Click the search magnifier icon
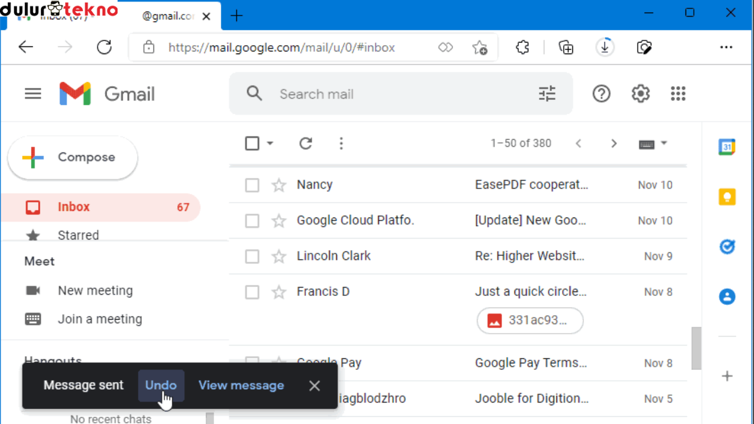 254,93
